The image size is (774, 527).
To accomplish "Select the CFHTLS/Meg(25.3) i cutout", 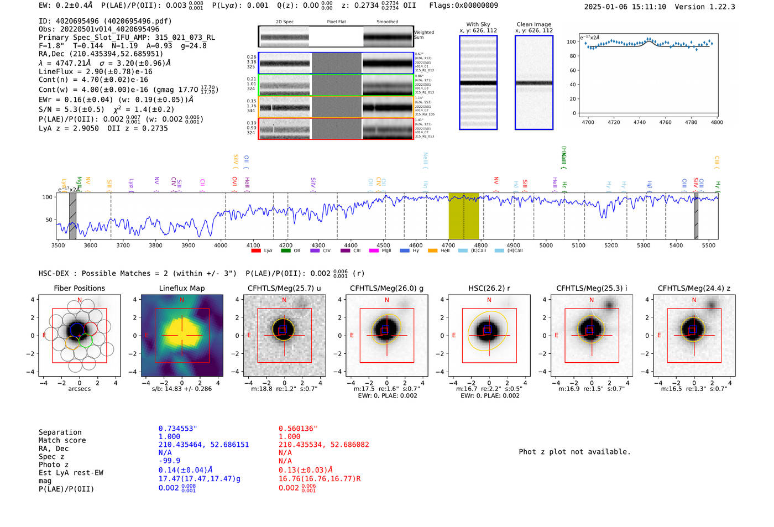I will coord(592,336).
